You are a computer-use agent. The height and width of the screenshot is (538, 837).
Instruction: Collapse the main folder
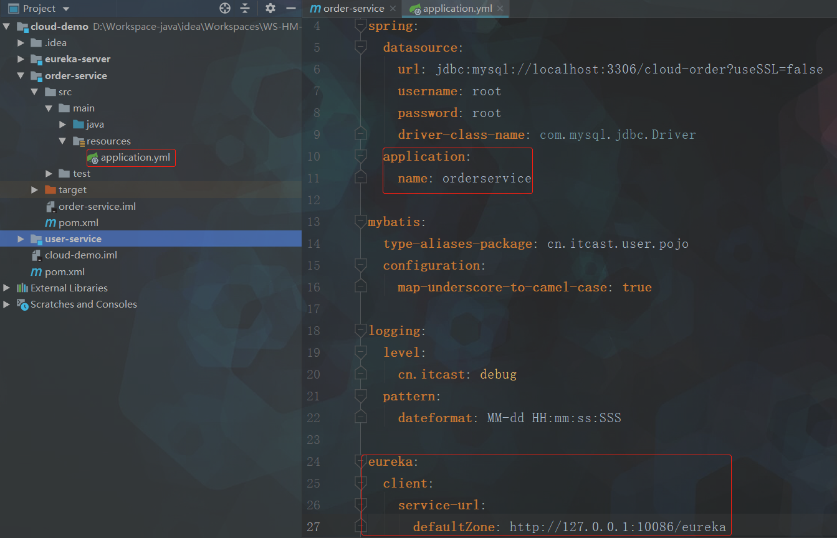click(49, 108)
